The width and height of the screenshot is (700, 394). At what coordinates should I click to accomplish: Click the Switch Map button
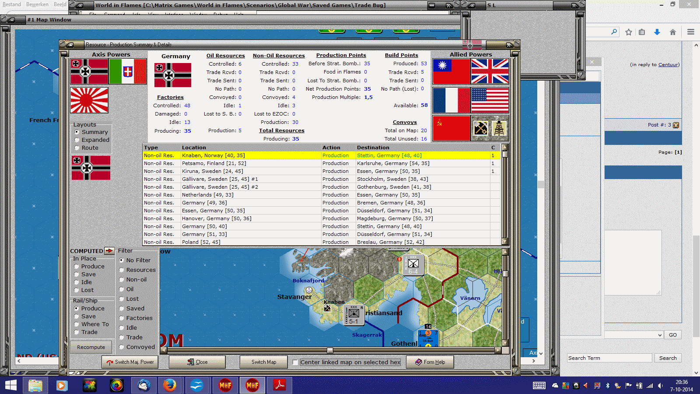(264, 362)
